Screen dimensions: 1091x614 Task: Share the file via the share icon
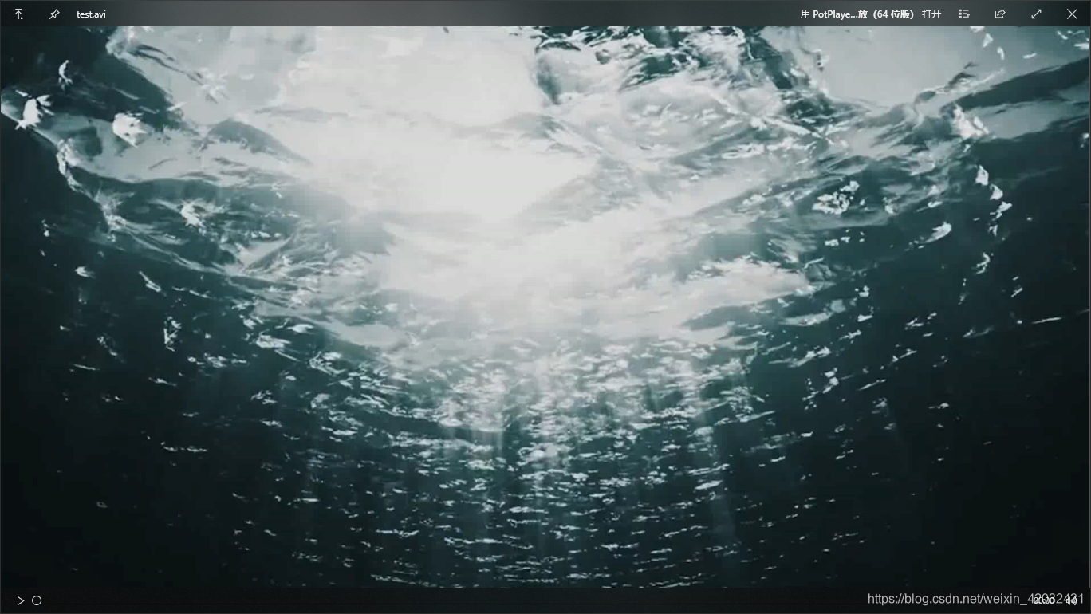(x=1000, y=14)
